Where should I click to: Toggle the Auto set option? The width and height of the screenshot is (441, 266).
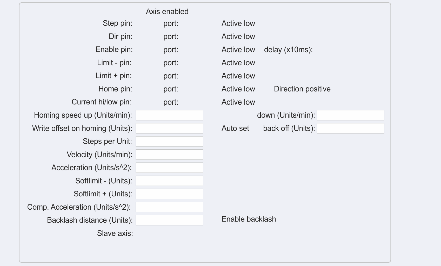235,128
